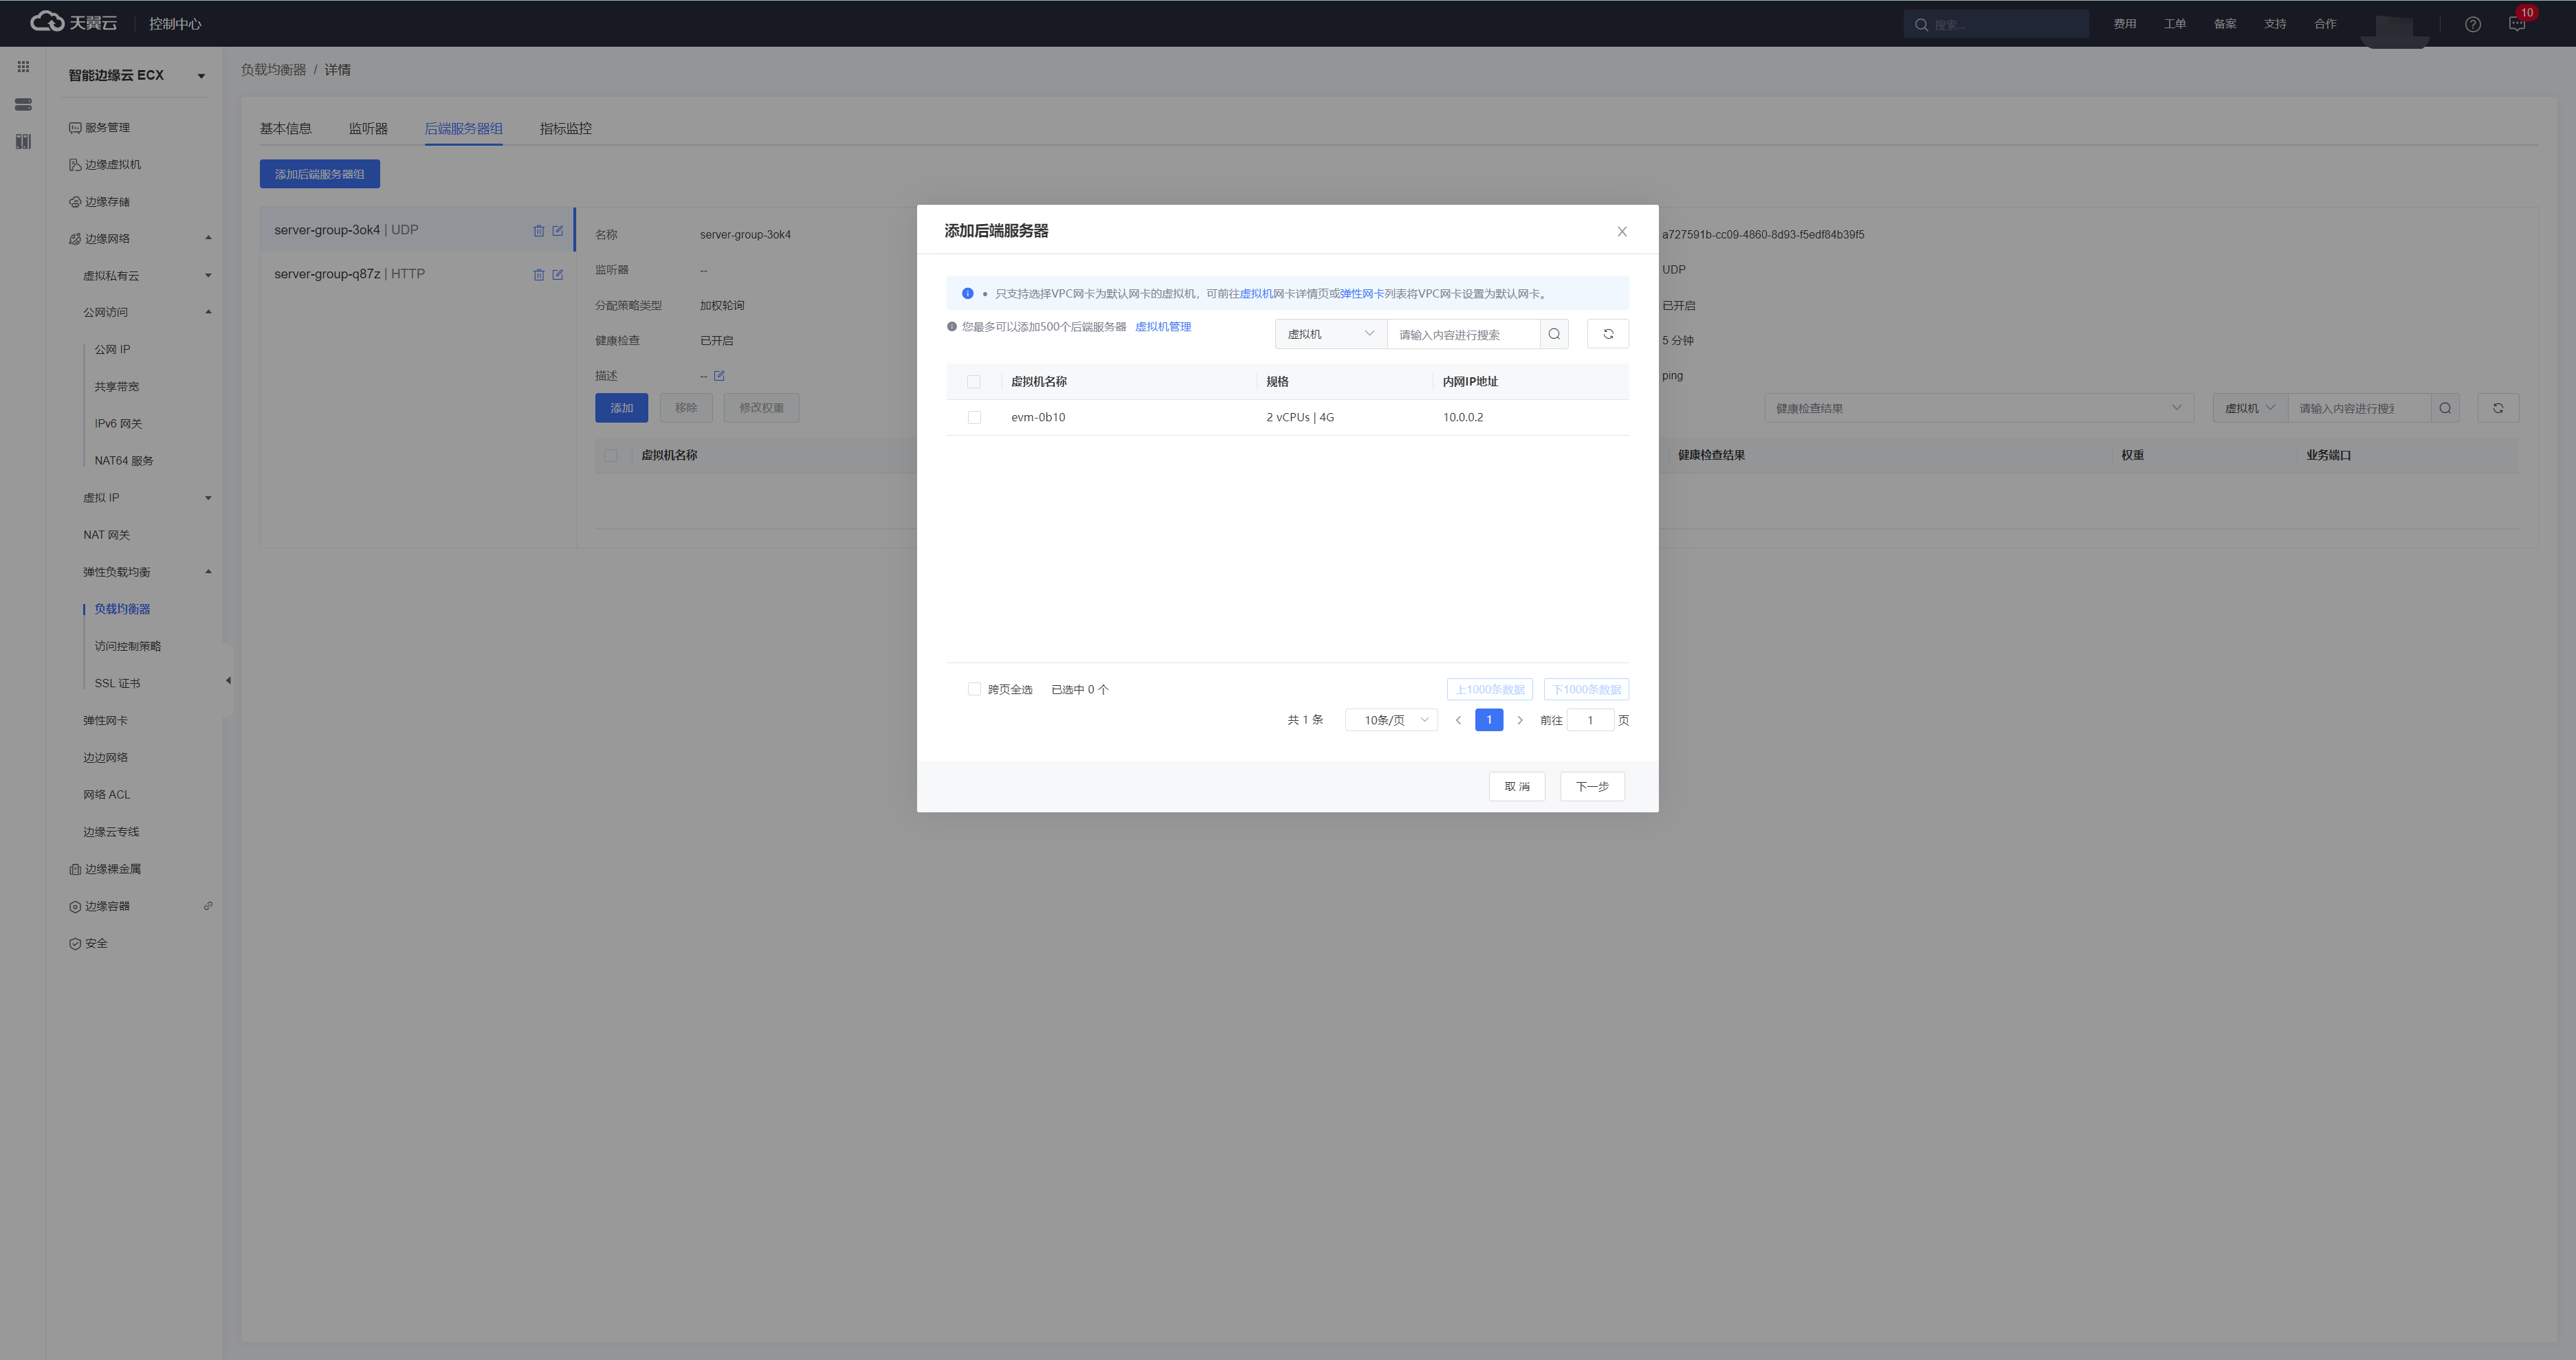This screenshot has width=2576, height=1360.
Task: Open the 10条/页 page size dropdown
Action: (1392, 720)
